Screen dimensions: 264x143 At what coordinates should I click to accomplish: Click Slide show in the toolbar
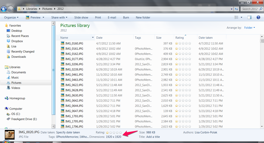click(x=81, y=17)
